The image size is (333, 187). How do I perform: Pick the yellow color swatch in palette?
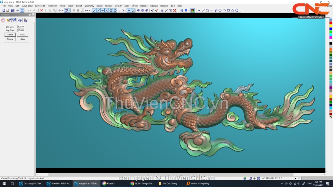(331, 26)
